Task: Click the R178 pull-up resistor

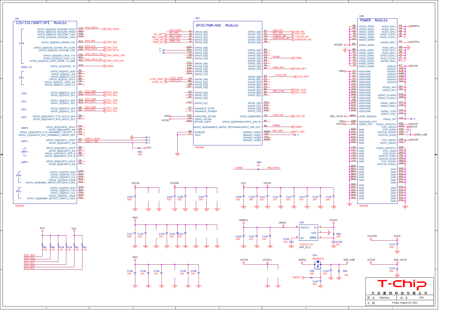Action: [58, 245]
